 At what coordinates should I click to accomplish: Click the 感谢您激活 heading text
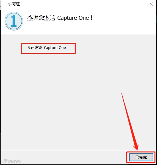(41, 18)
